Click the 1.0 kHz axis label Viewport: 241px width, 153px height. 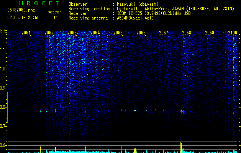[3, 69]
